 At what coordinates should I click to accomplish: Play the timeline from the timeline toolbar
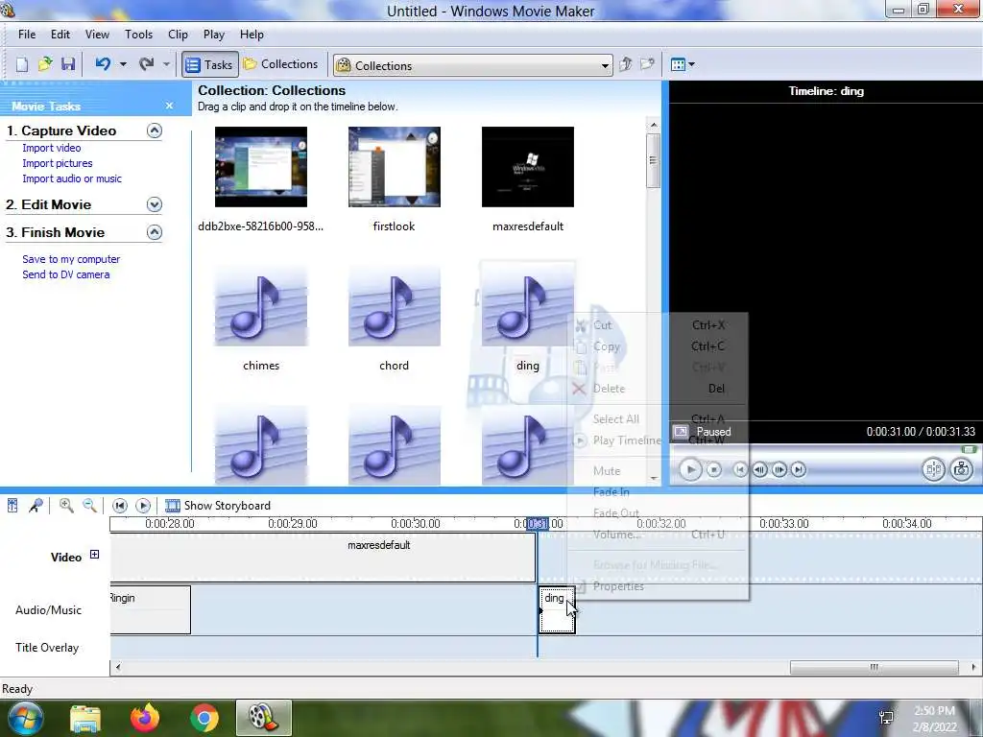(x=143, y=505)
